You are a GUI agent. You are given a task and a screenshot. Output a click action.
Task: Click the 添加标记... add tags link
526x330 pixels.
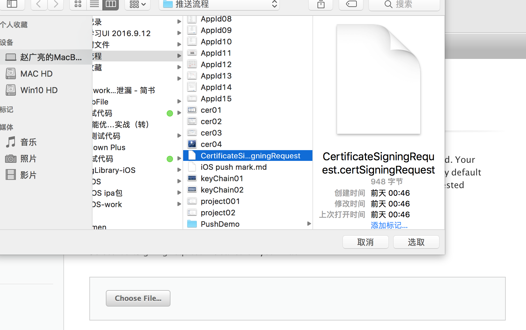tap(389, 225)
